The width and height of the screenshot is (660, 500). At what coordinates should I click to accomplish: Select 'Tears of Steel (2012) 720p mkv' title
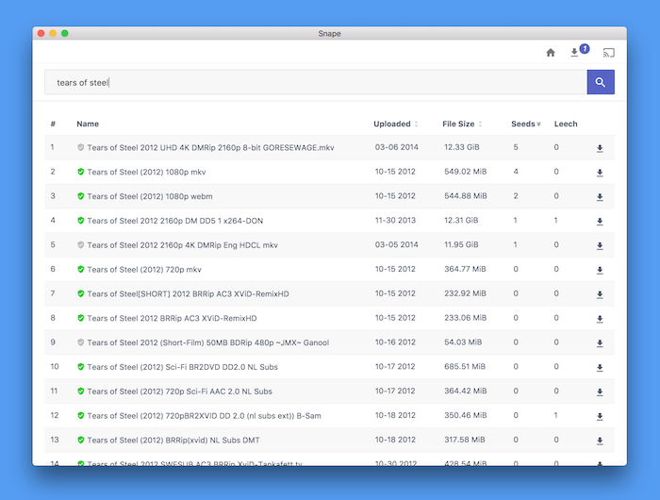(x=144, y=270)
